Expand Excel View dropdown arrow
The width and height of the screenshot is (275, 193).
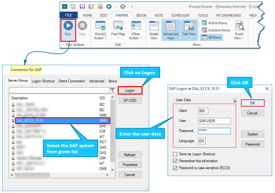coord(243,38)
